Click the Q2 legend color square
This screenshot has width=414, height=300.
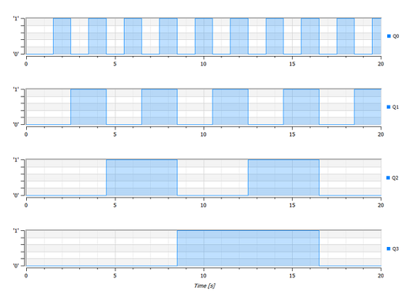click(x=388, y=178)
